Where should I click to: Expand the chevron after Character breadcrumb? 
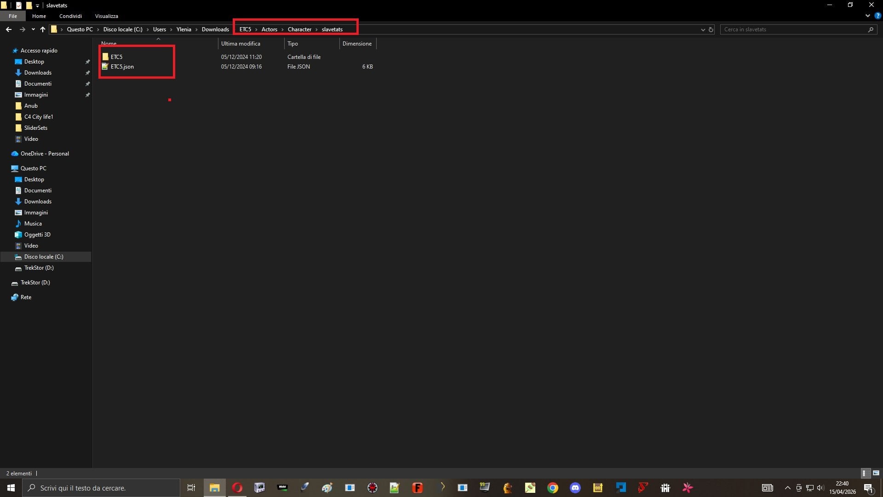pyautogui.click(x=316, y=29)
